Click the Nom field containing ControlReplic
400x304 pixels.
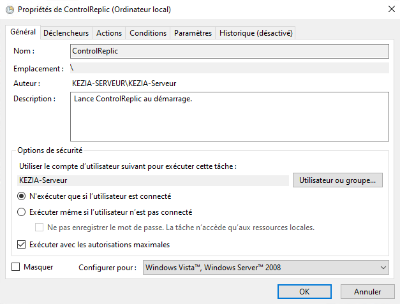[x=229, y=51]
